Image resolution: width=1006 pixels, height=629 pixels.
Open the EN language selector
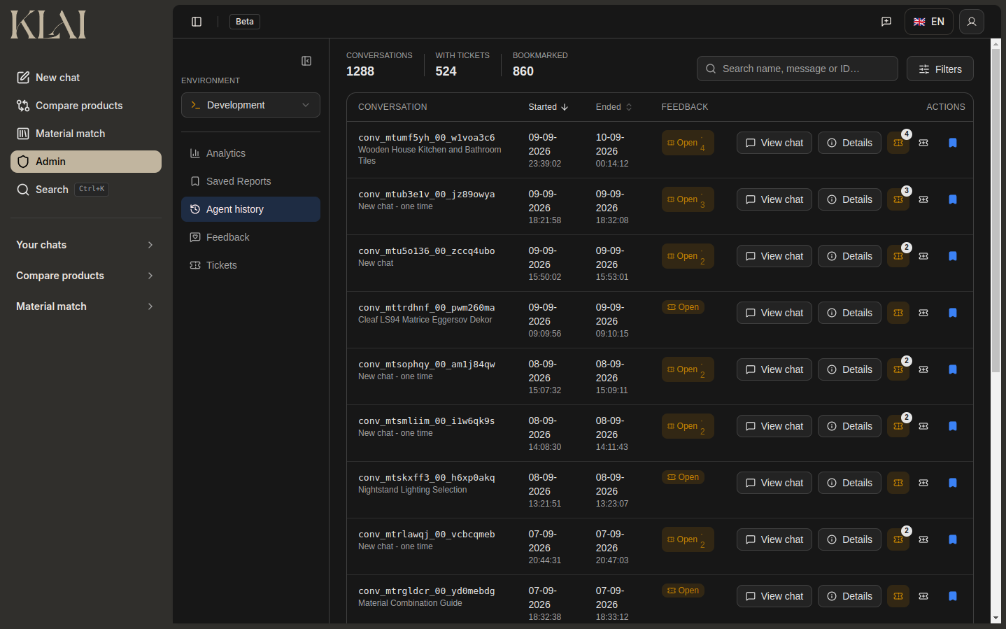(x=929, y=22)
